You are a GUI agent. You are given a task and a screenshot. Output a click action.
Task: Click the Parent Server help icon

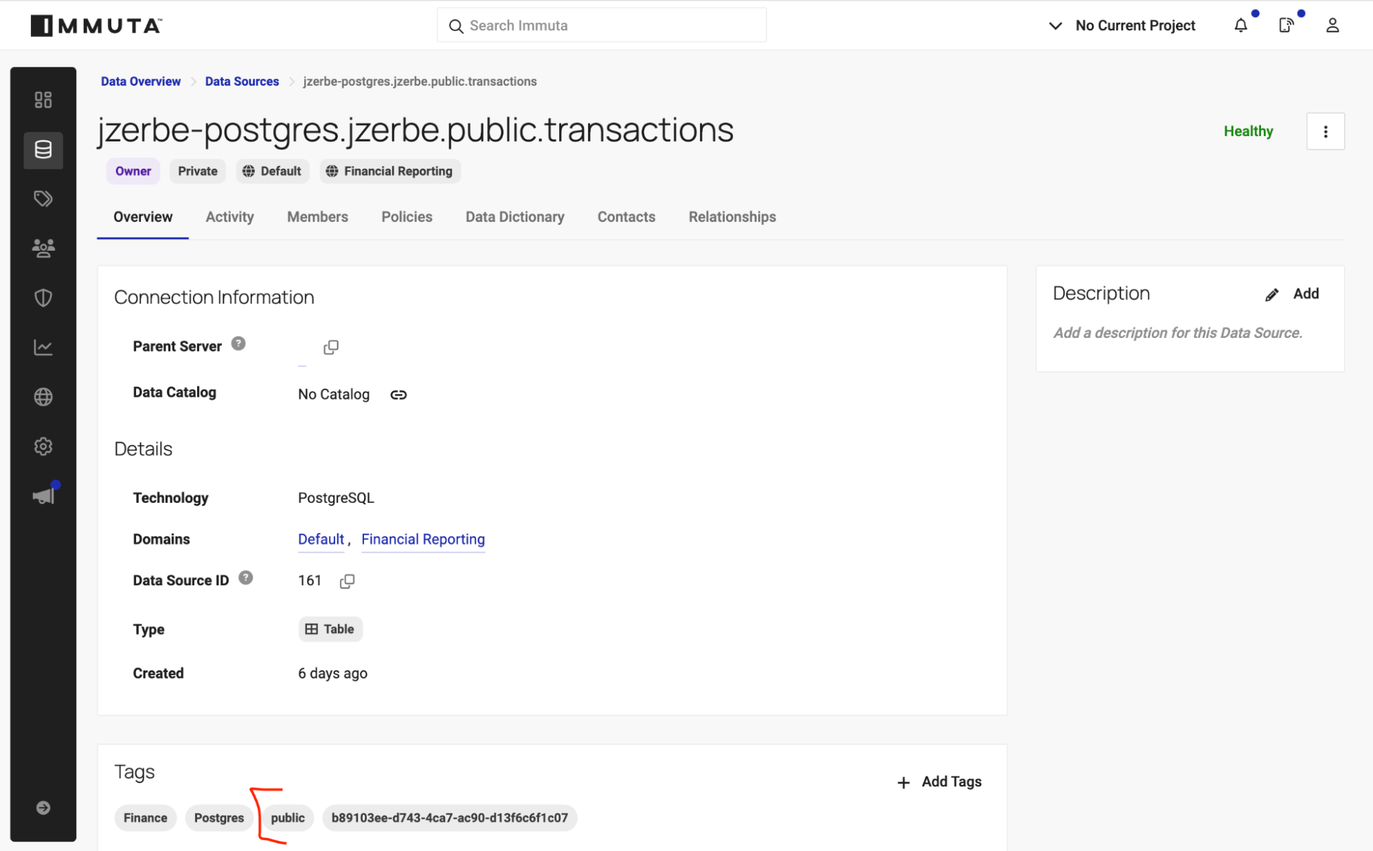[238, 343]
